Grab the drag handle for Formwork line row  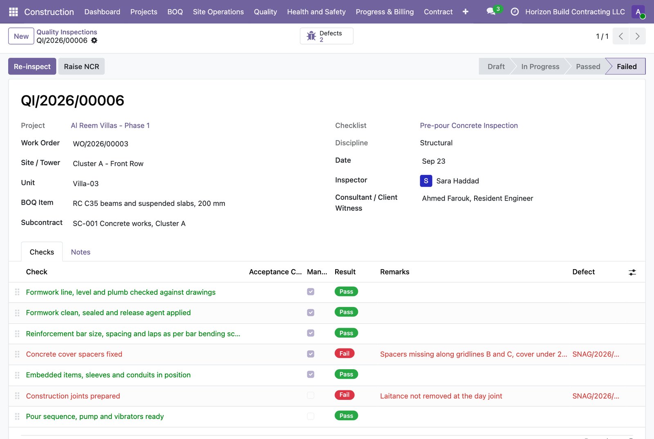coord(17,292)
